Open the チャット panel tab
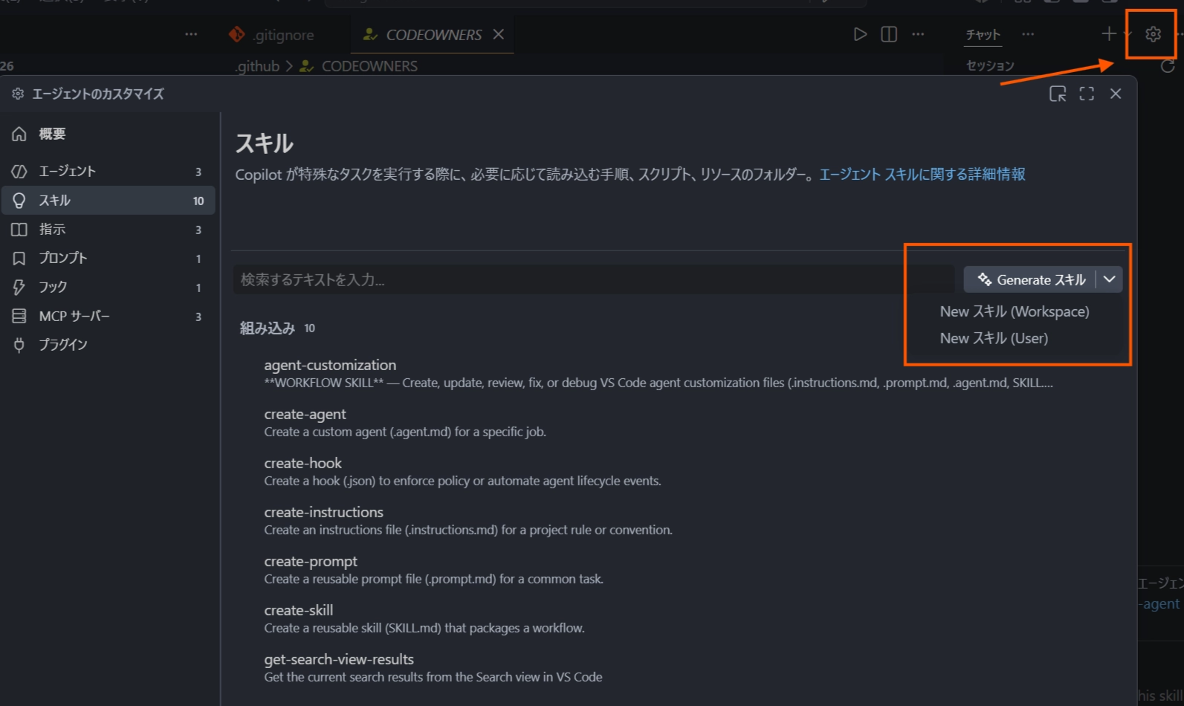The height and width of the screenshot is (706, 1184). coord(983,35)
